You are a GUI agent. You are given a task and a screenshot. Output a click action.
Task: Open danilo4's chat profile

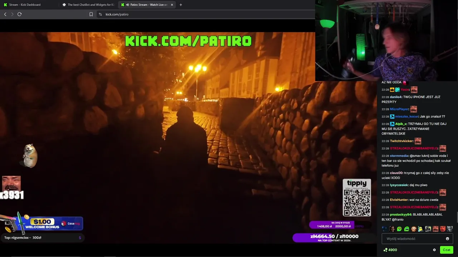tap(395, 97)
